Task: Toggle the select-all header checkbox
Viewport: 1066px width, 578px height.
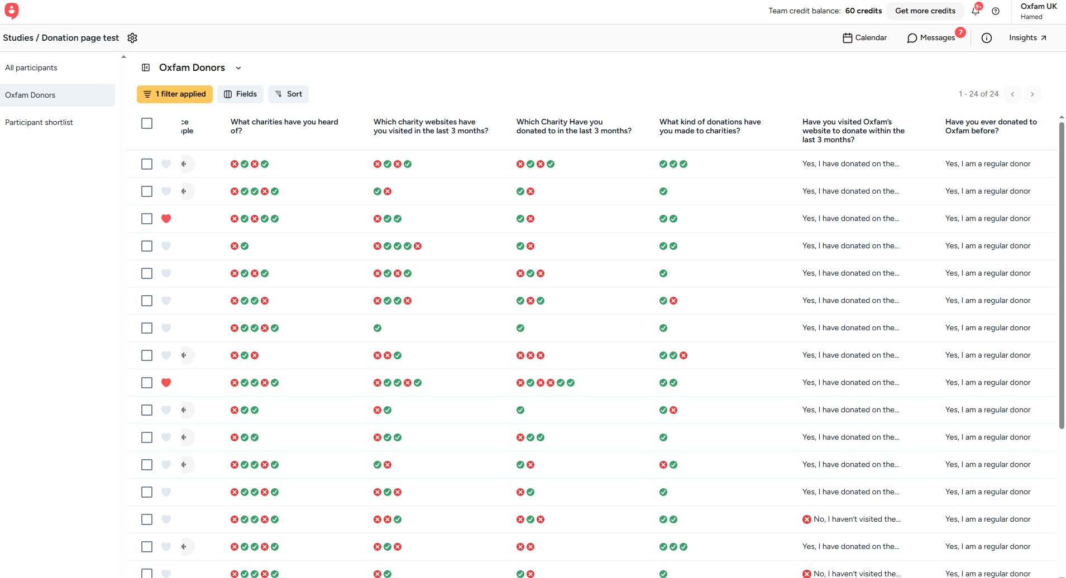Action: (147, 123)
